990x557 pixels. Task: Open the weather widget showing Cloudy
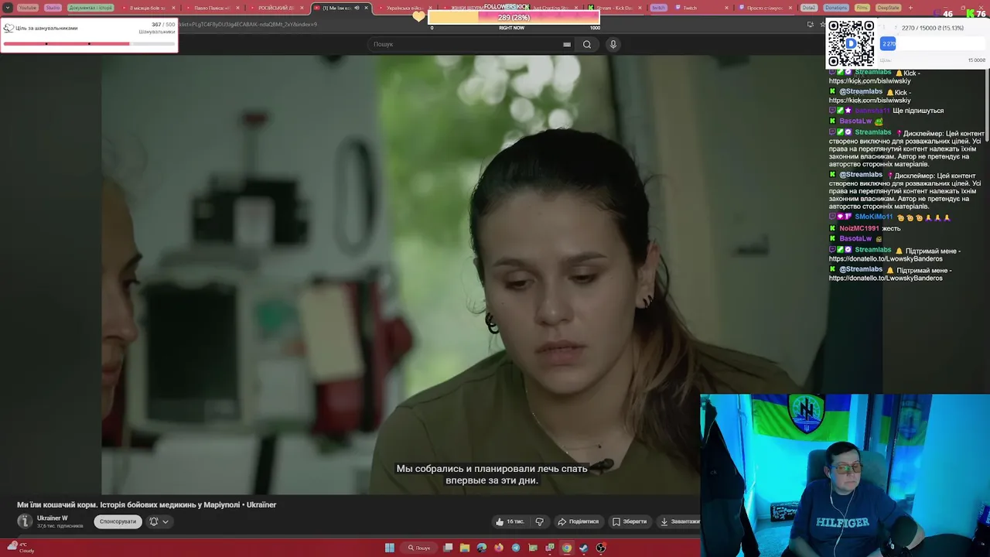(20, 548)
